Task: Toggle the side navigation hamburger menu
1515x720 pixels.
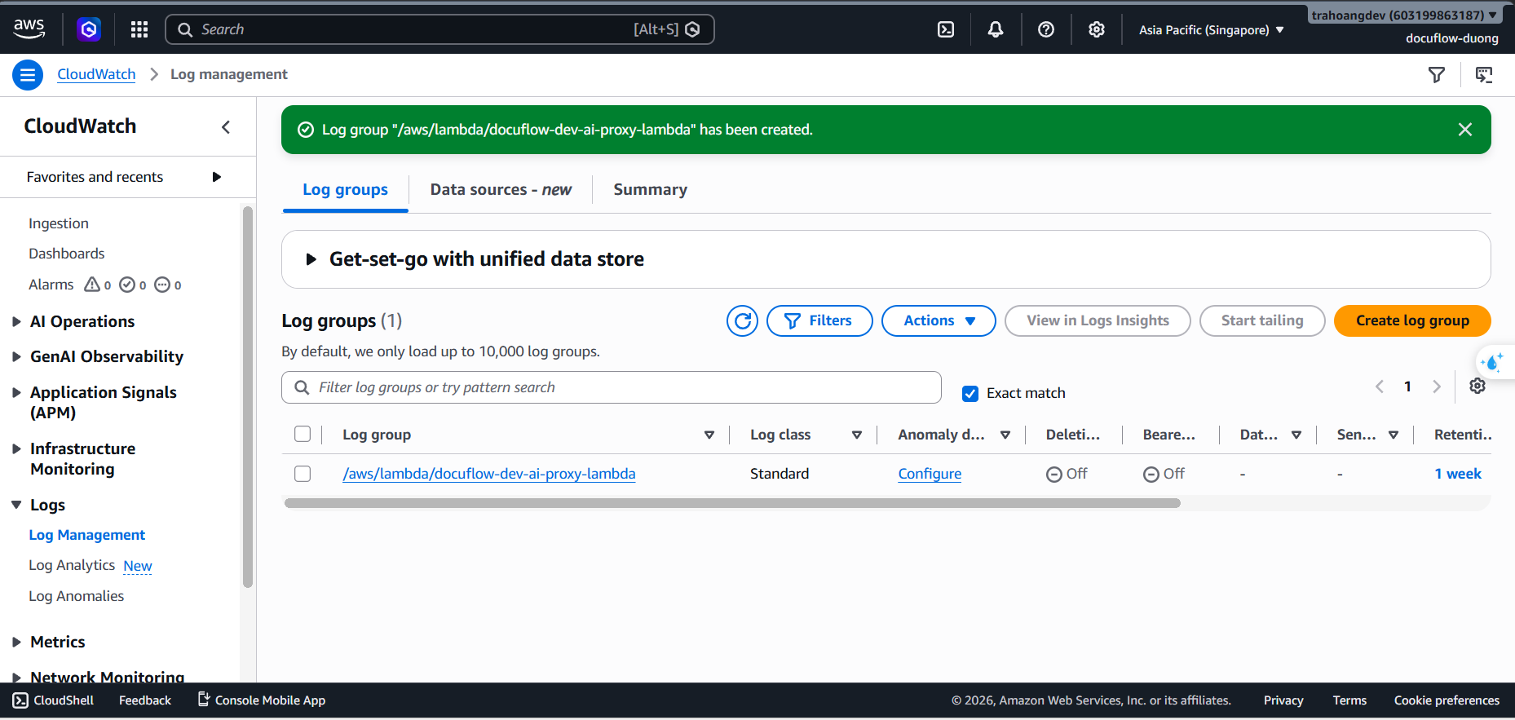Action: (x=28, y=75)
